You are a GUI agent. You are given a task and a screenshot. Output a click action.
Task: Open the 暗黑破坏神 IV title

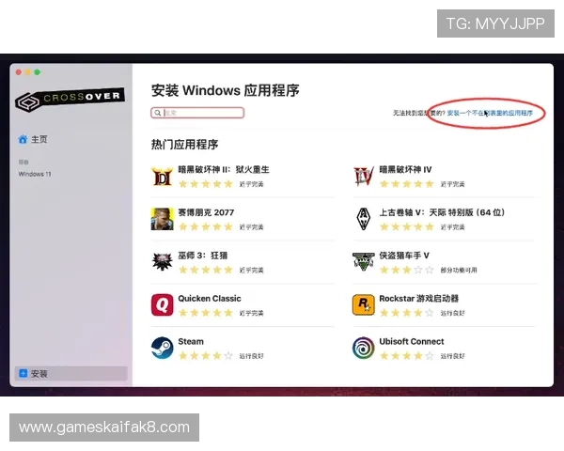tap(405, 169)
